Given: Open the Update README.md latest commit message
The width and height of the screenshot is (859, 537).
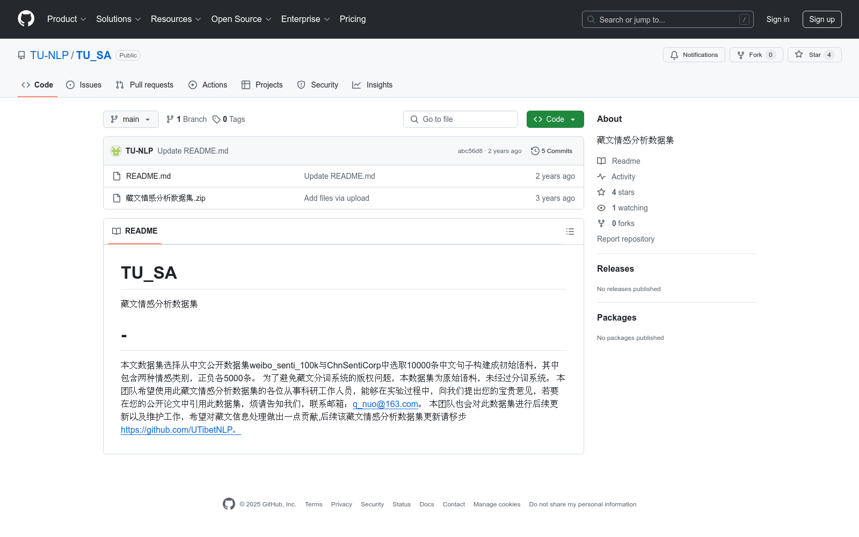Looking at the screenshot, I should pyautogui.click(x=193, y=151).
